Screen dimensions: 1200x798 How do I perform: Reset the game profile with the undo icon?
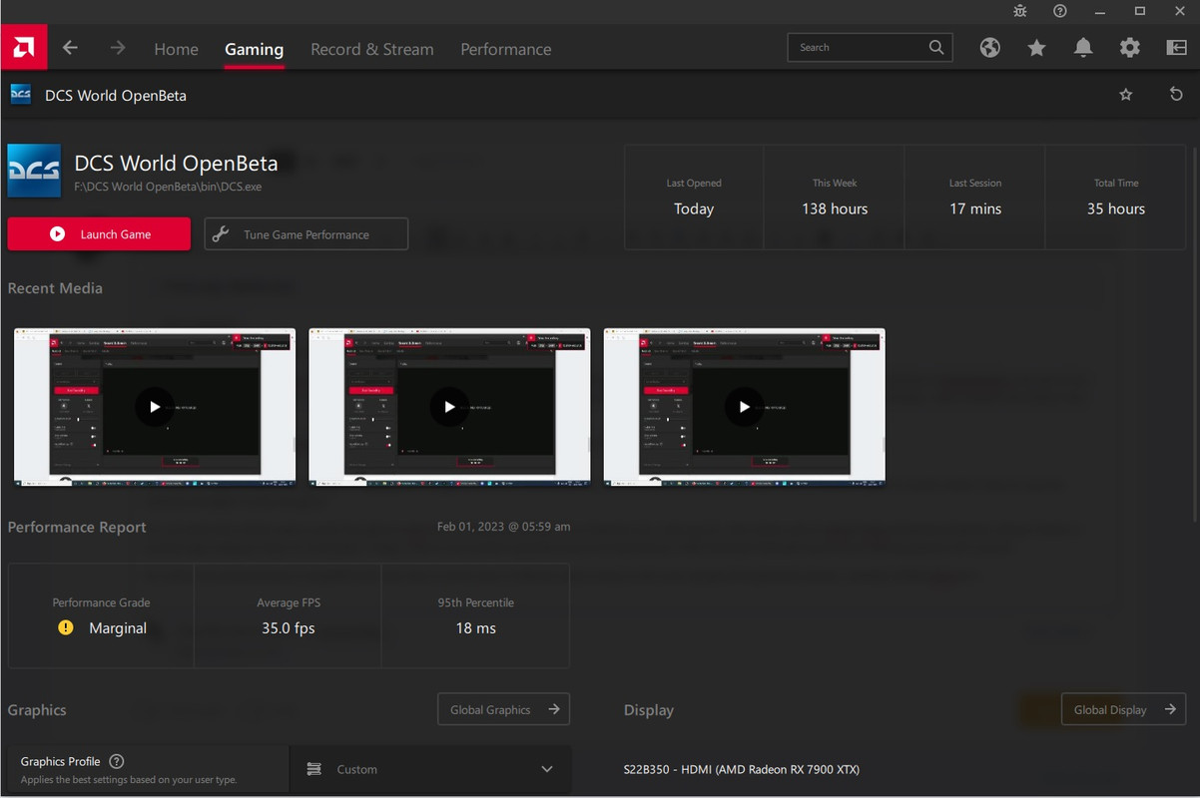click(1176, 95)
